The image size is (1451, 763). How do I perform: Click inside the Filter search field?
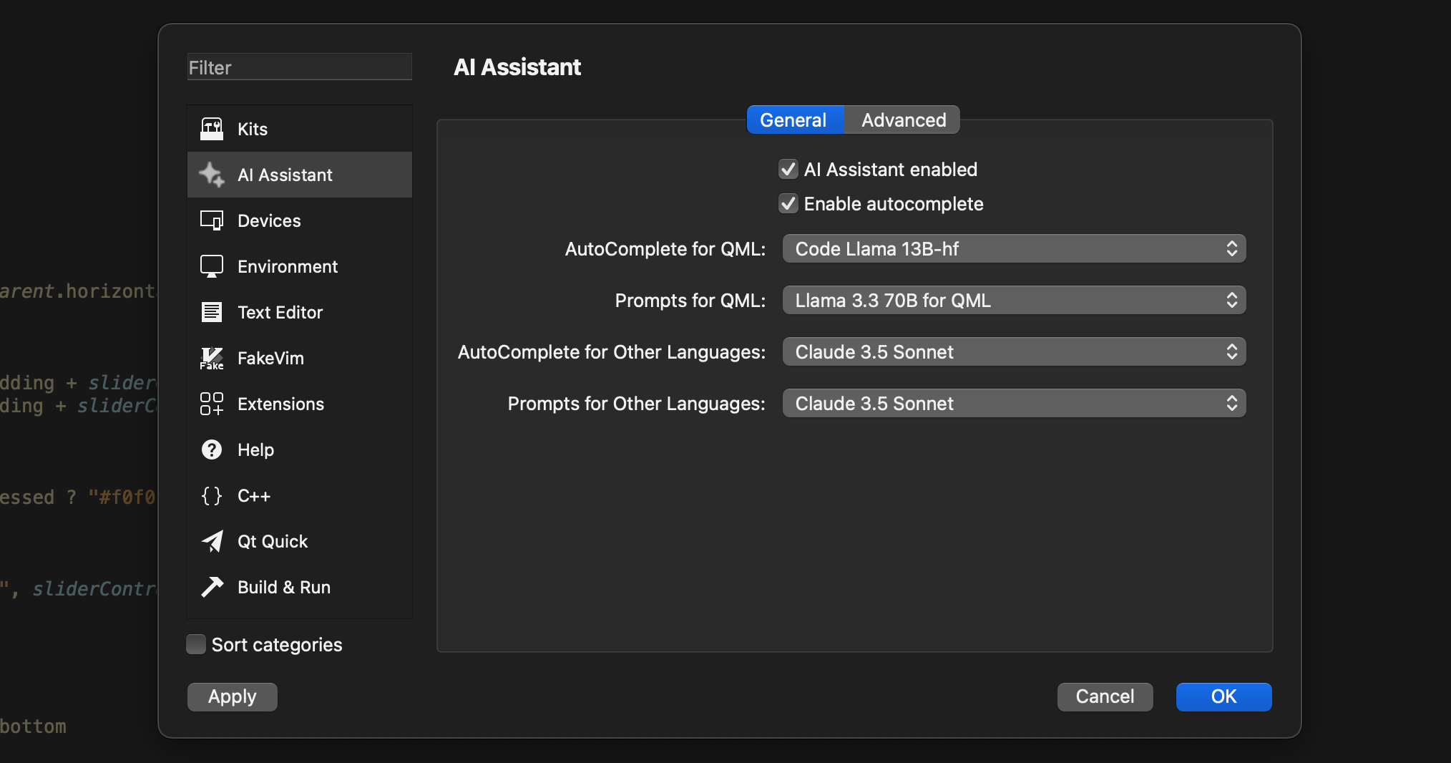click(x=299, y=67)
